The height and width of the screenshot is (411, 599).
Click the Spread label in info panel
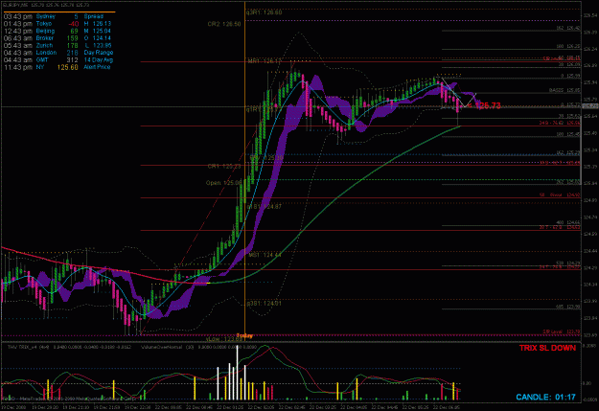click(x=94, y=16)
